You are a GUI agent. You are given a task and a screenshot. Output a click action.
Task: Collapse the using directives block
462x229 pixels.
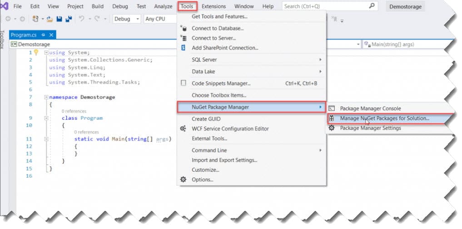click(46, 53)
